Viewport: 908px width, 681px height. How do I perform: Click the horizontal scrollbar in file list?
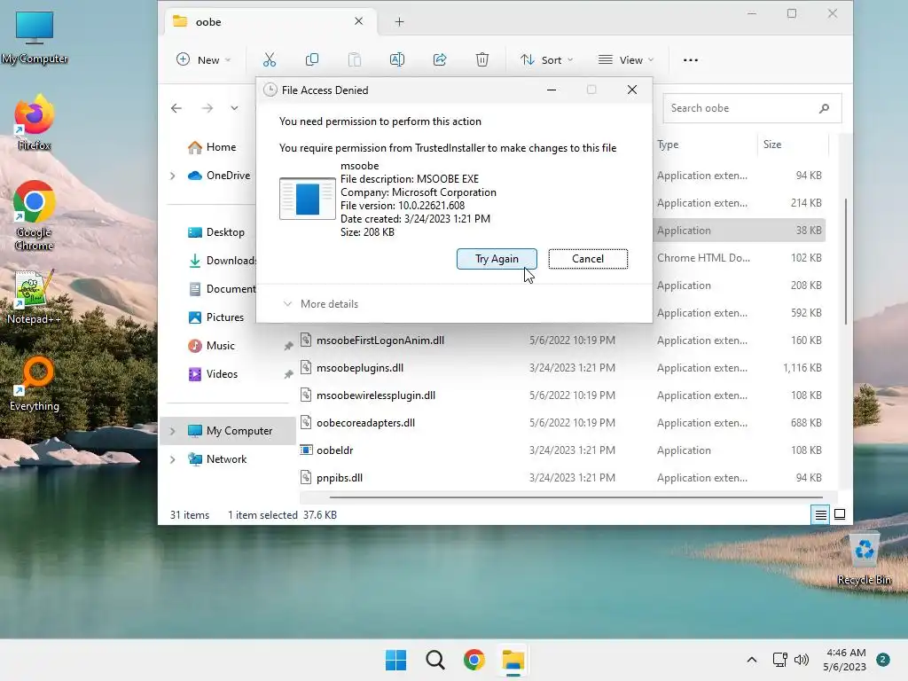(575, 497)
